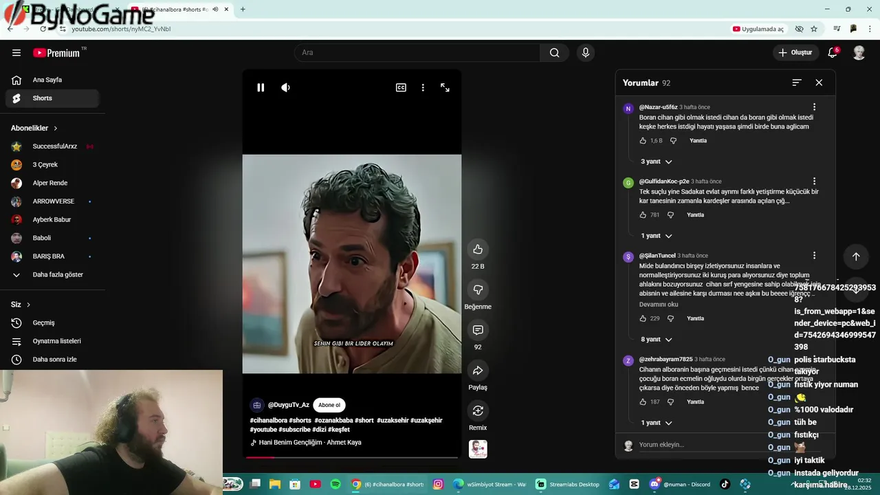
Task: Dislike the @Nazar-u5f6z comment
Action: (673, 141)
